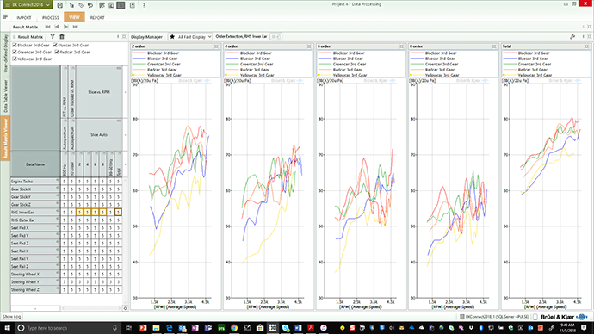Open Google Chrome from the taskbar

point(234,328)
